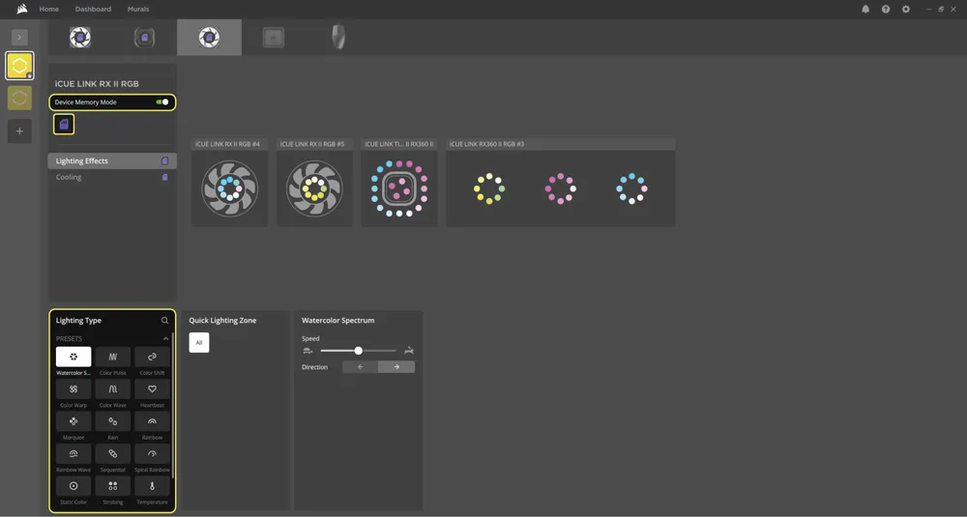Select the iCUE LINK RX II RGB #4 fan

pos(229,187)
